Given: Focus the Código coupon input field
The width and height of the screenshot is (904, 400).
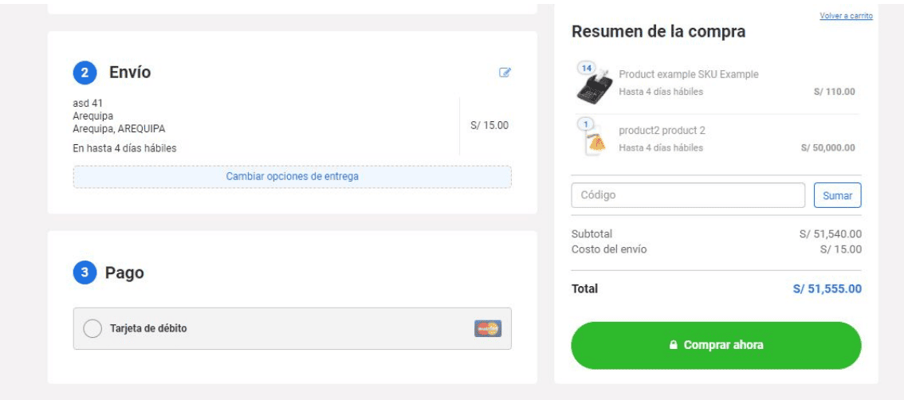Looking at the screenshot, I should pyautogui.click(x=688, y=195).
